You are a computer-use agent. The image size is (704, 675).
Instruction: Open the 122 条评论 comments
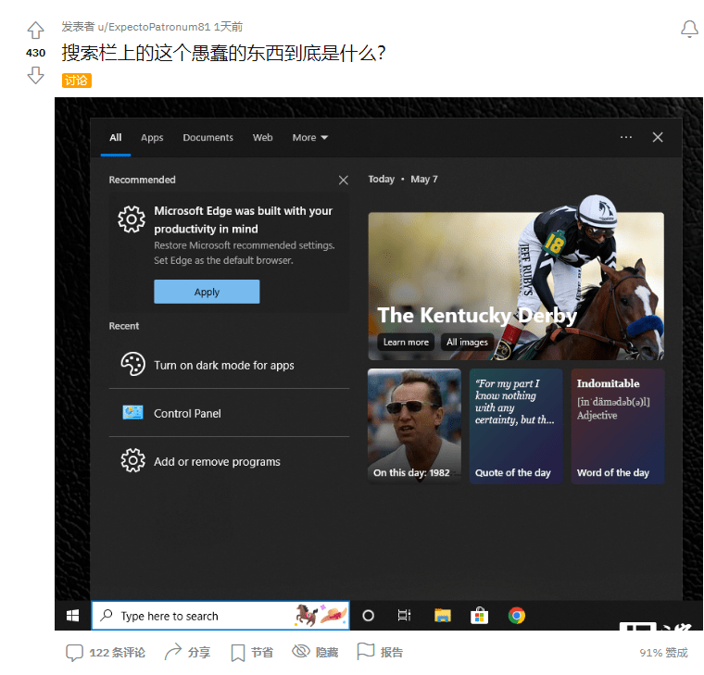click(x=106, y=653)
